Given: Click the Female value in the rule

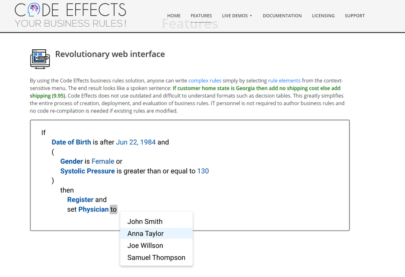Looking at the screenshot, I should 103,161.
